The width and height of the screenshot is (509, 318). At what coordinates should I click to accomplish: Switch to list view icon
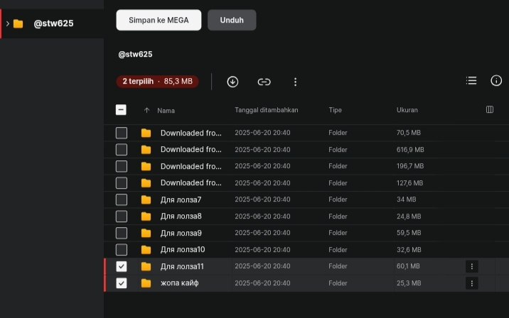[471, 81]
